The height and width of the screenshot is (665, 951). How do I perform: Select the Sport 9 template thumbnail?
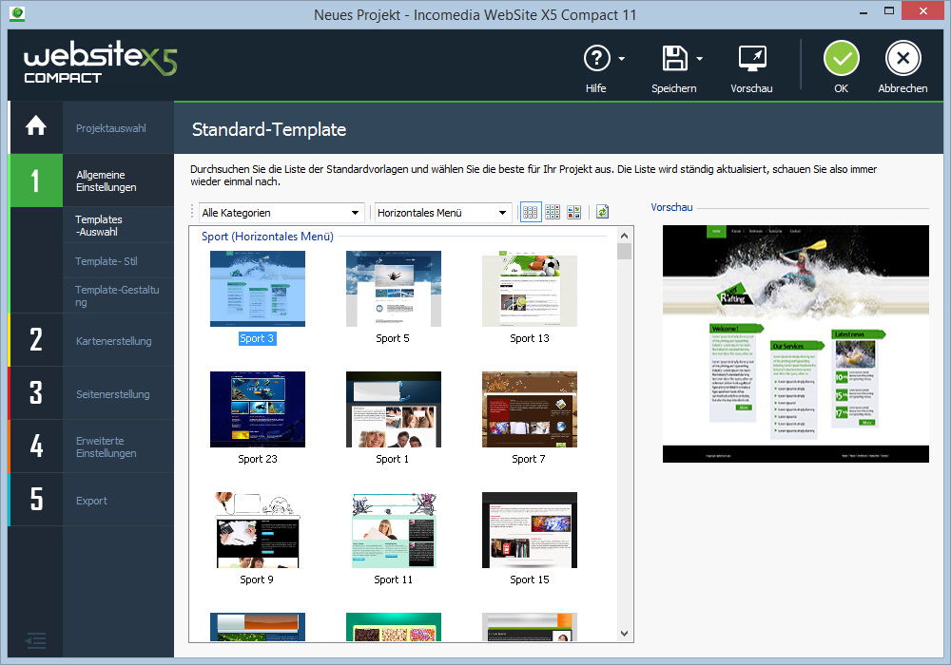(258, 530)
